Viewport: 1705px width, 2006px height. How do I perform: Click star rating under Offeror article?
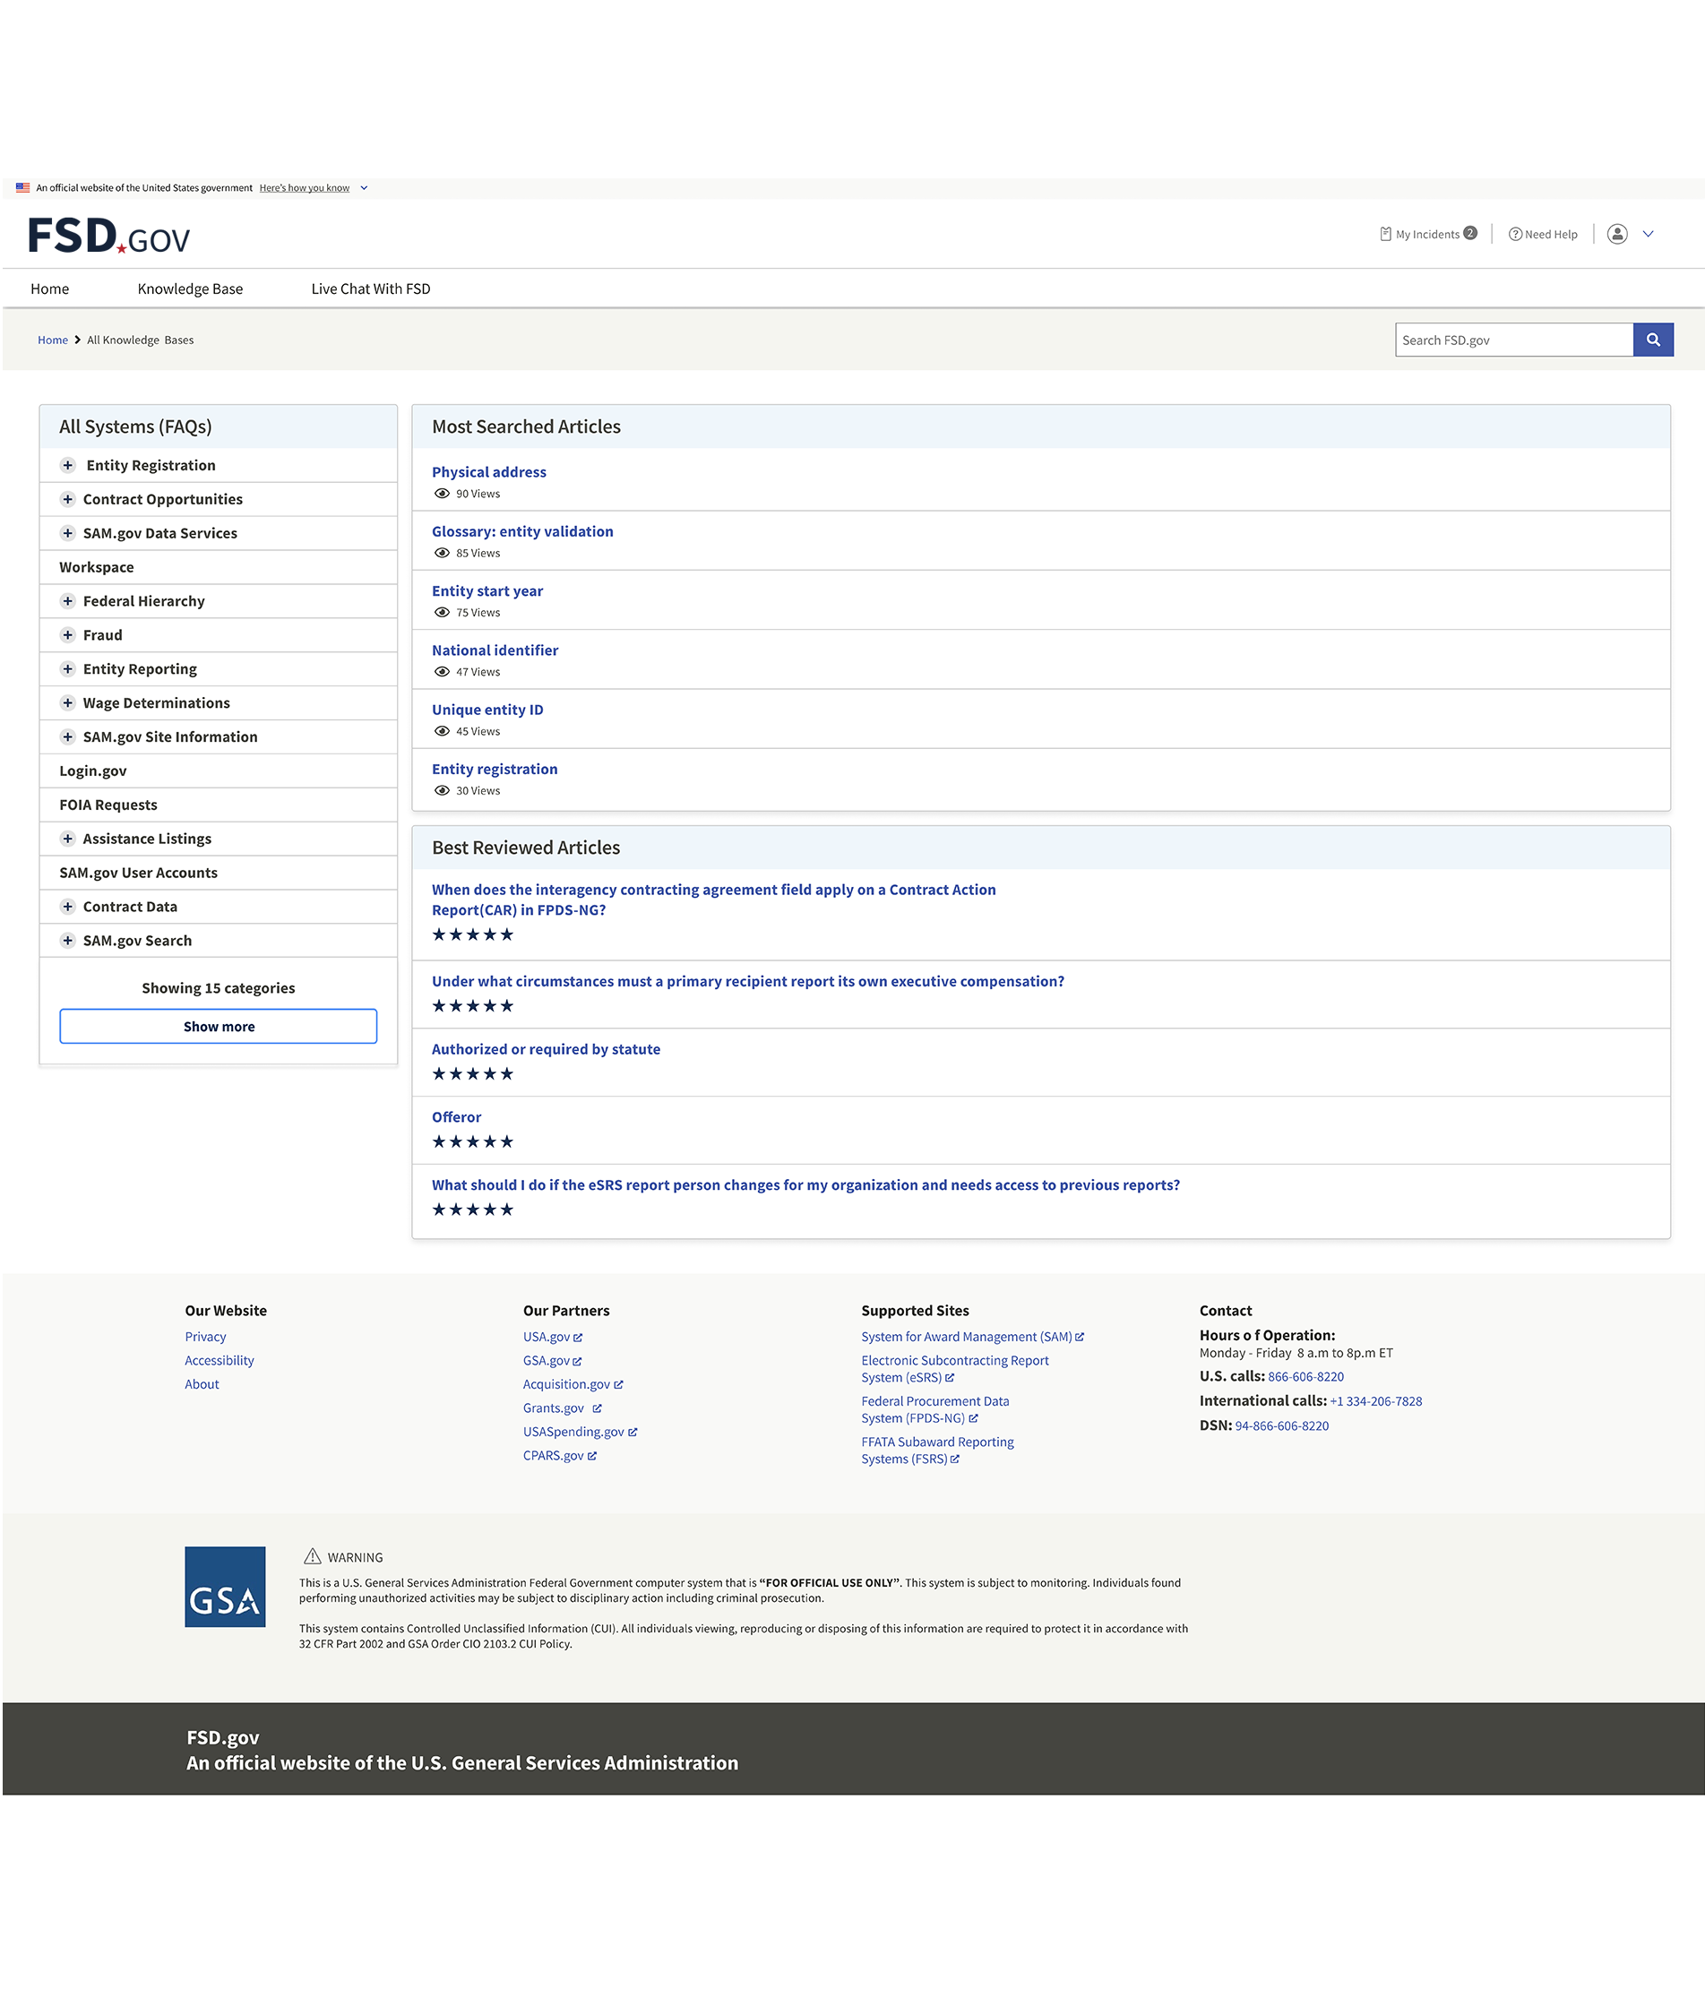pyautogui.click(x=473, y=1141)
